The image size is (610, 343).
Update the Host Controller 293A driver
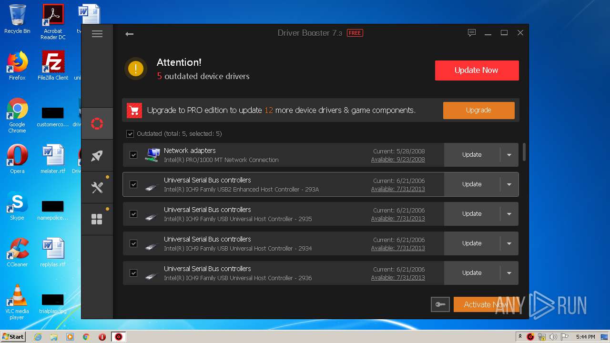(x=472, y=184)
